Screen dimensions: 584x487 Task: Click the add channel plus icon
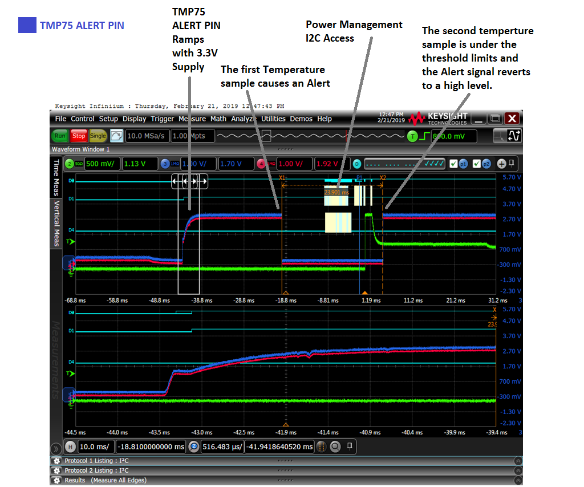(502, 164)
